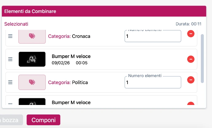
Task: Select the Selezionati tab
Action: [16, 24]
